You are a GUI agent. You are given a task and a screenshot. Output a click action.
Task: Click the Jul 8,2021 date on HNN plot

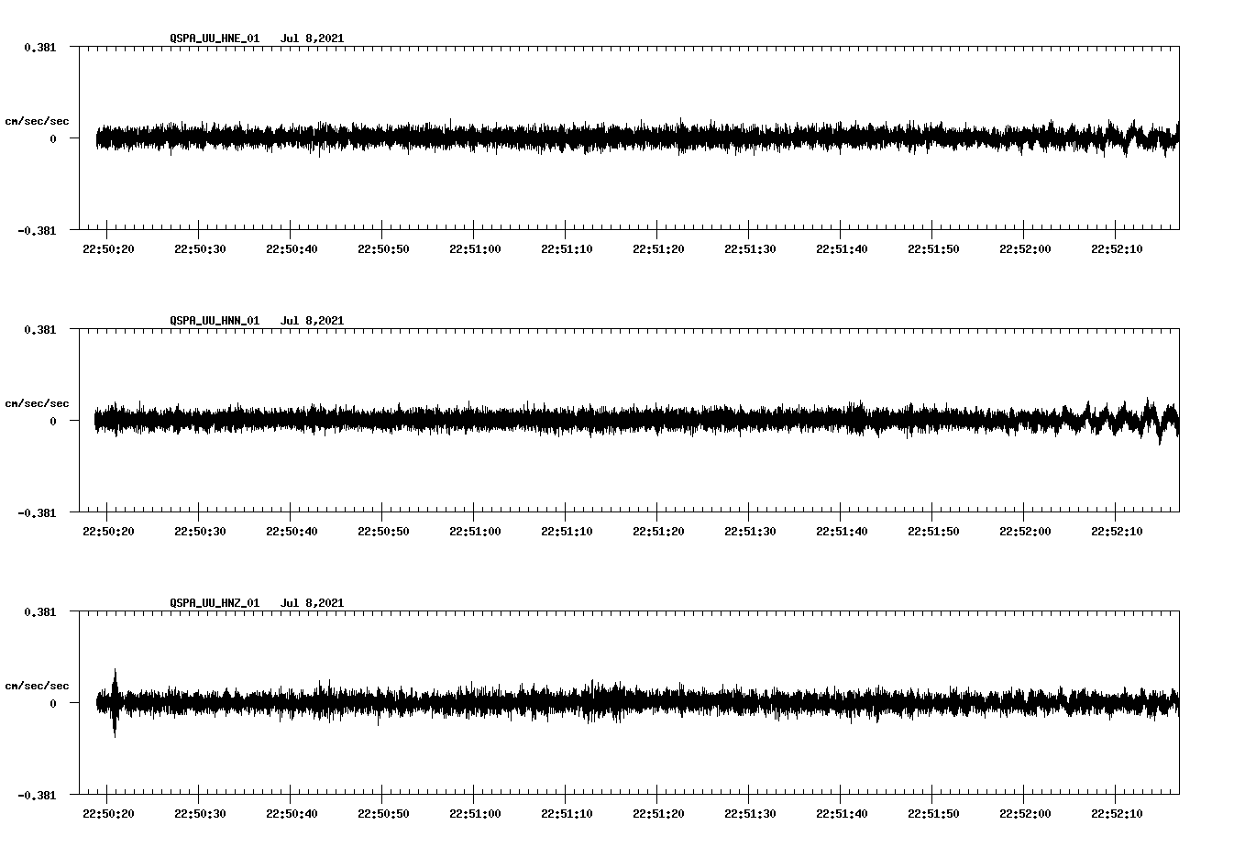(x=312, y=321)
